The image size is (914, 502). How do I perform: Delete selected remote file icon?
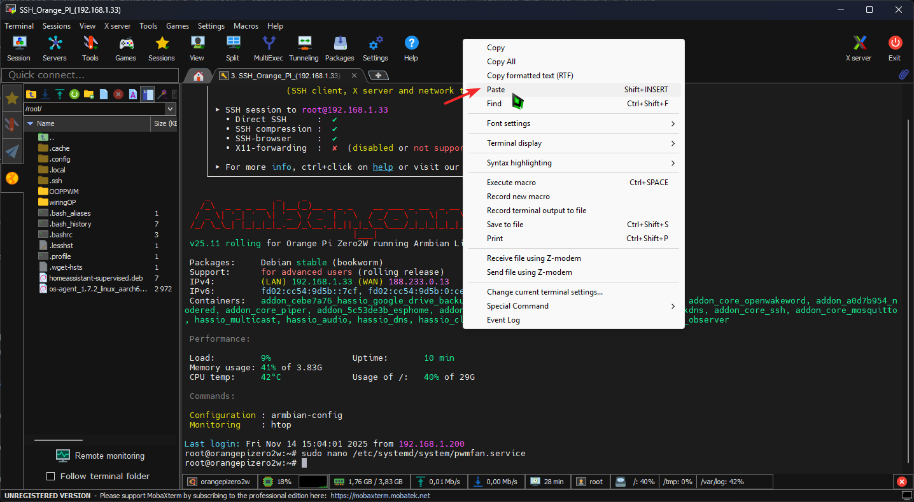118,94
